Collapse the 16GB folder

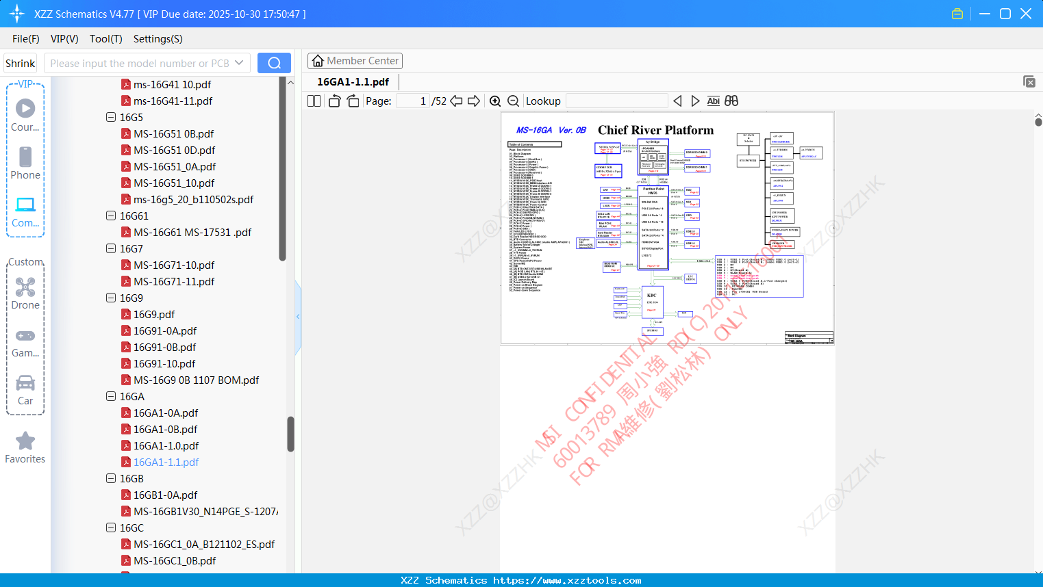tap(111, 478)
